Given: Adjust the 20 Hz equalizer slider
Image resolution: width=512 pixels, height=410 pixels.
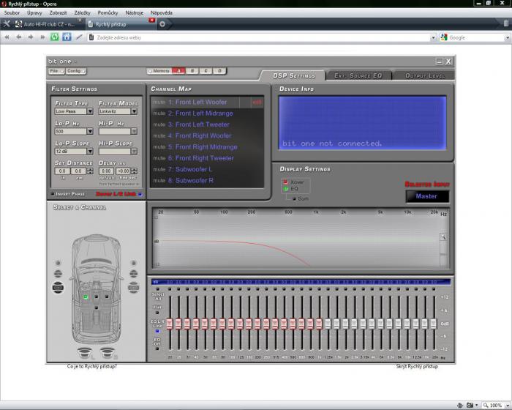Looking at the screenshot, I should [x=170, y=324].
